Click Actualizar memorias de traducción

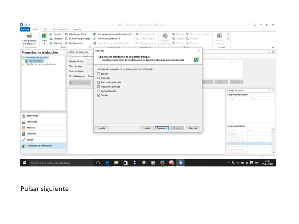pos(113,34)
